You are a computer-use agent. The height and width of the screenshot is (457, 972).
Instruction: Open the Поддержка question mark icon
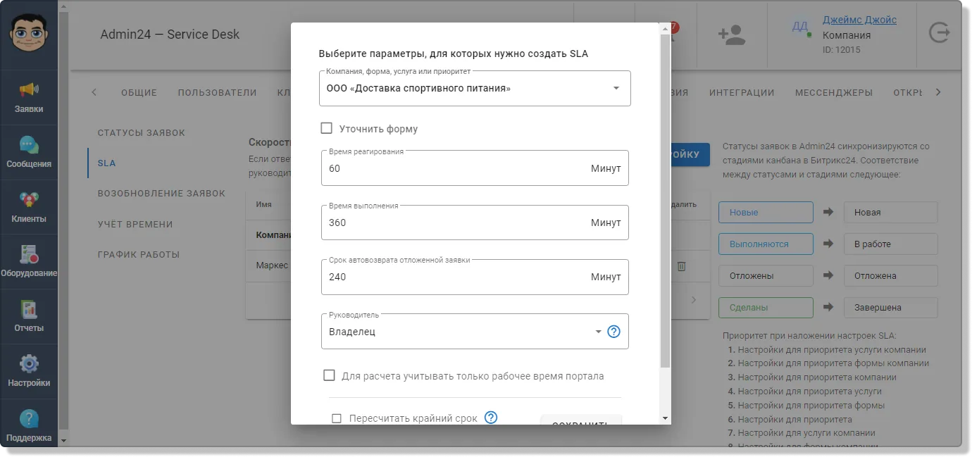[x=29, y=419]
